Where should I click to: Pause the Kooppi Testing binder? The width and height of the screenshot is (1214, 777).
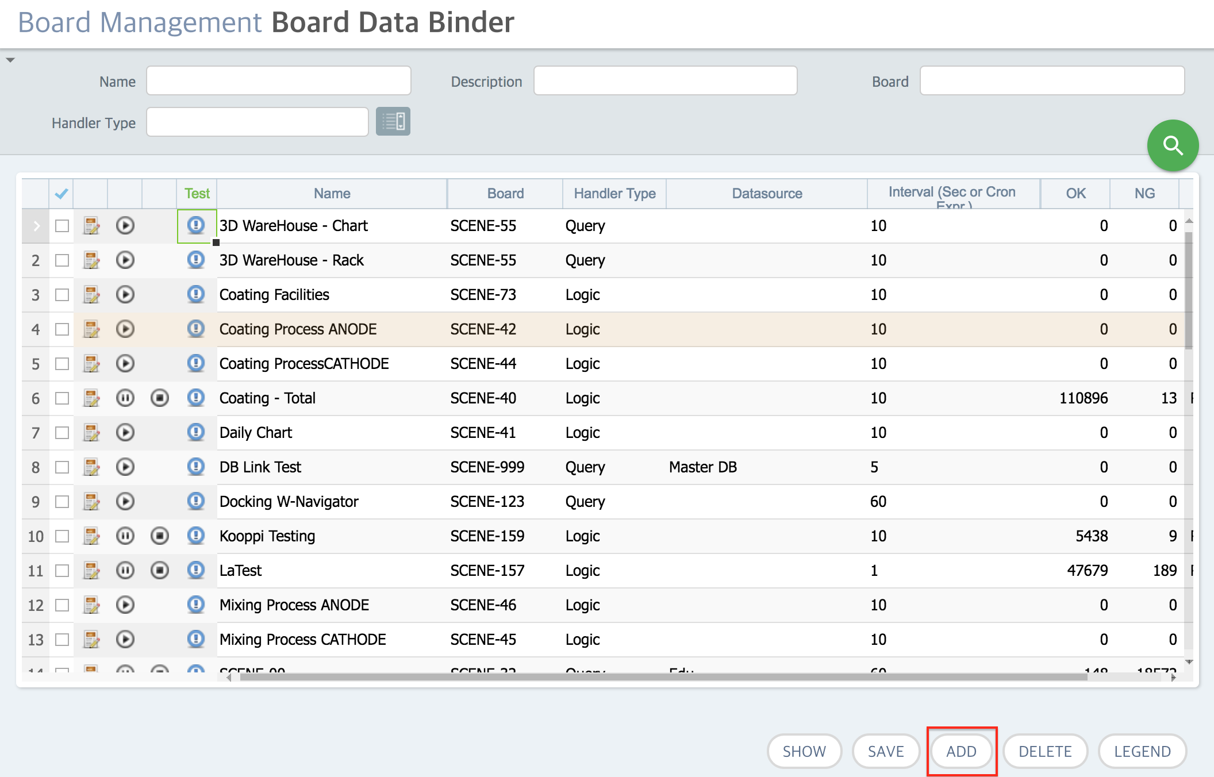tap(125, 536)
